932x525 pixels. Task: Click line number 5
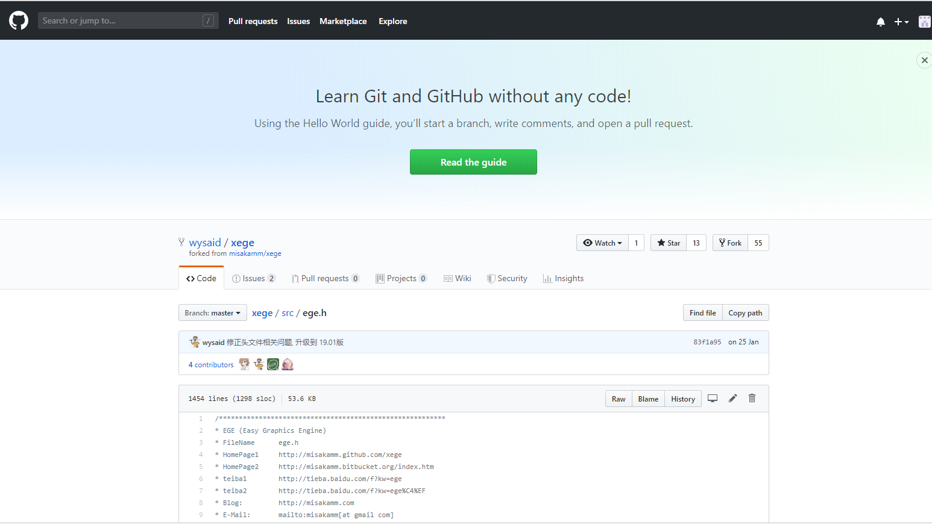pos(201,467)
